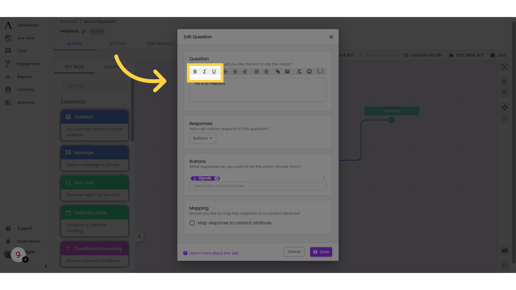Toggle fullscreen canvas view
Screen dimensions: 516x290
click(505, 266)
